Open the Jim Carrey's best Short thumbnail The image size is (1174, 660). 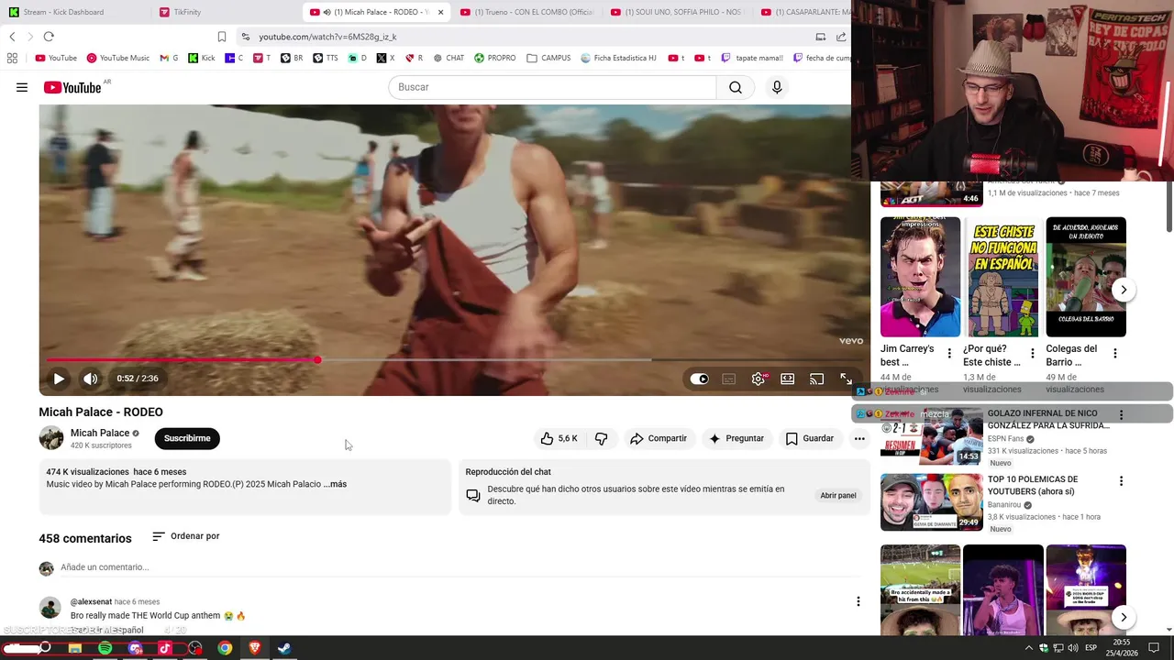[x=920, y=277]
